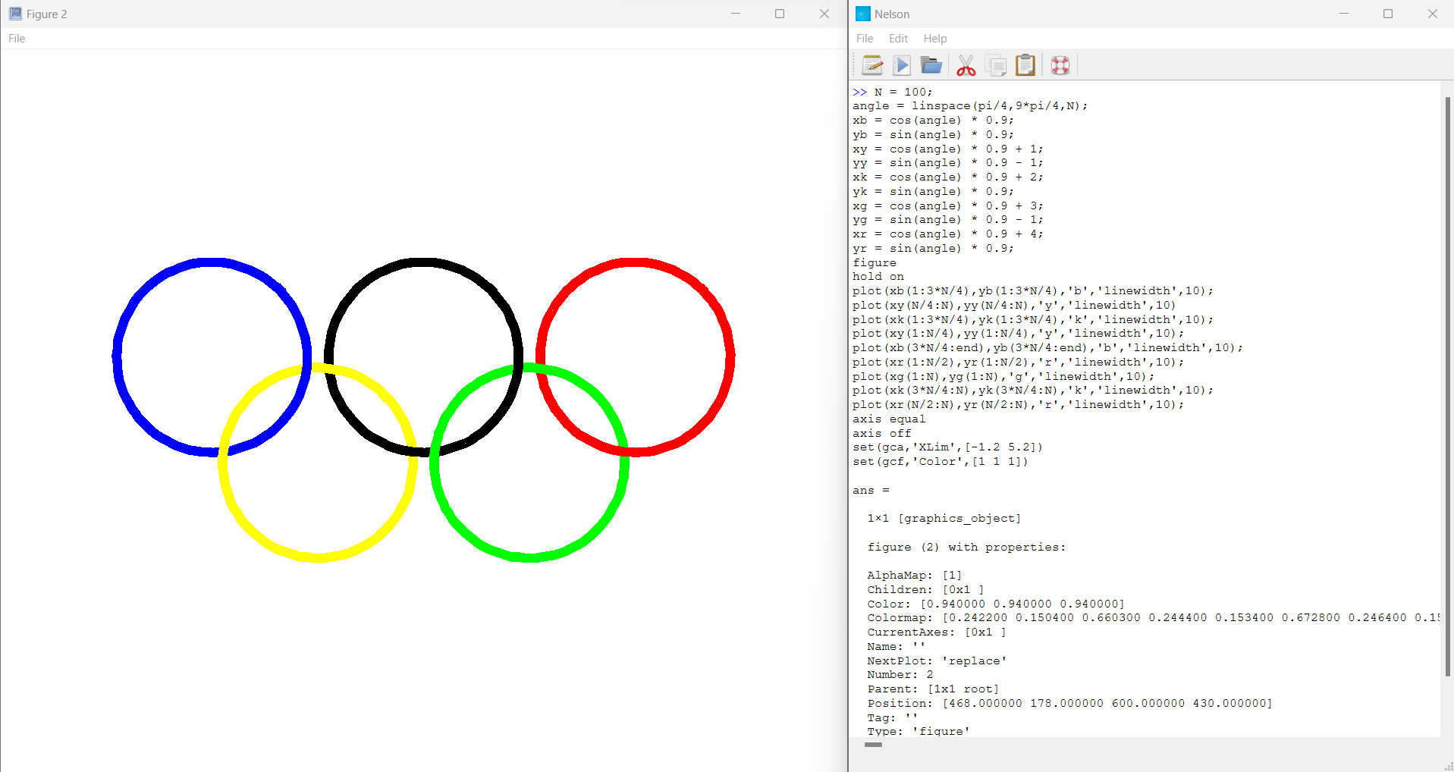The image size is (1454, 772).
Task: Click the 'xk = cos(angle) * 0.9 + 2;' line
Action: pos(948,177)
